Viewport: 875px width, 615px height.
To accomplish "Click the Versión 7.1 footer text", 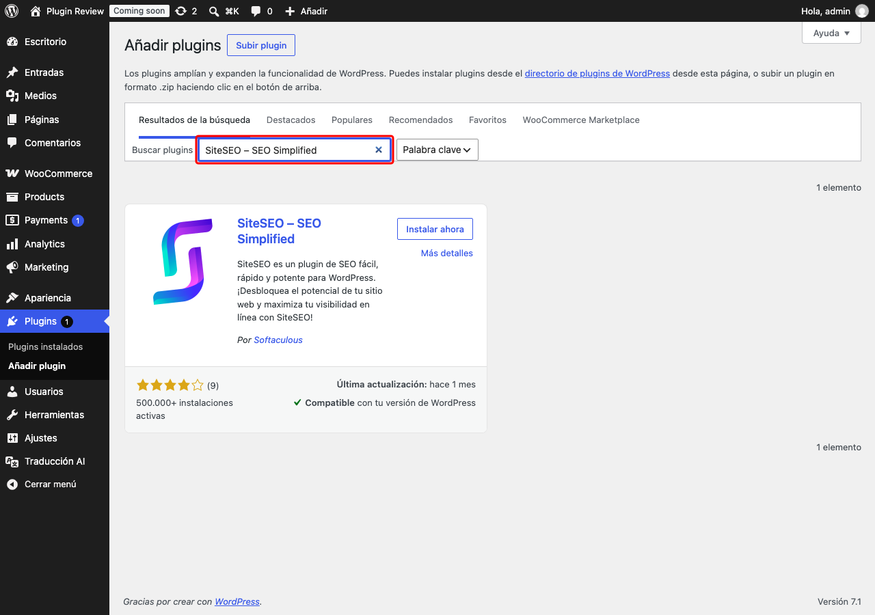I will pos(839,602).
